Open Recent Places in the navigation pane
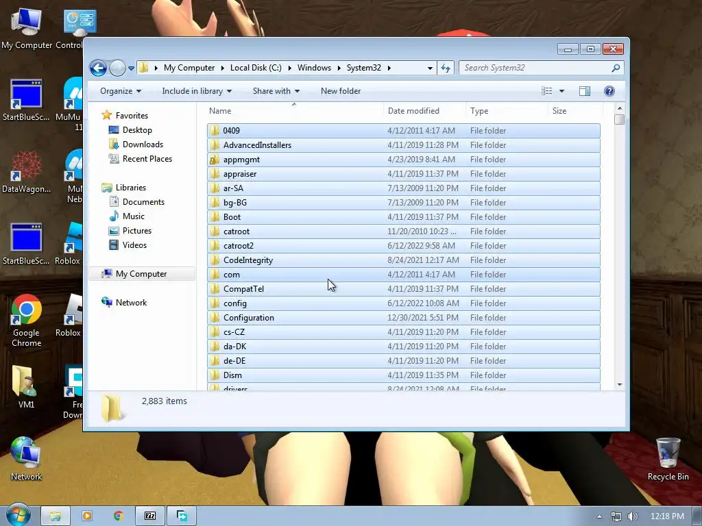 [x=147, y=158]
